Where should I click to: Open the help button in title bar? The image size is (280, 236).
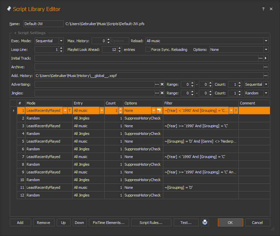point(263,9)
